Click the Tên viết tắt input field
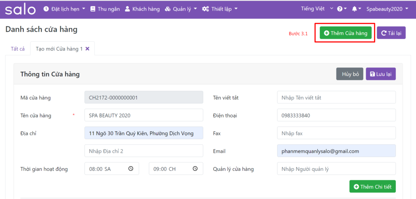416x199 pixels. click(x=336, y=98)
